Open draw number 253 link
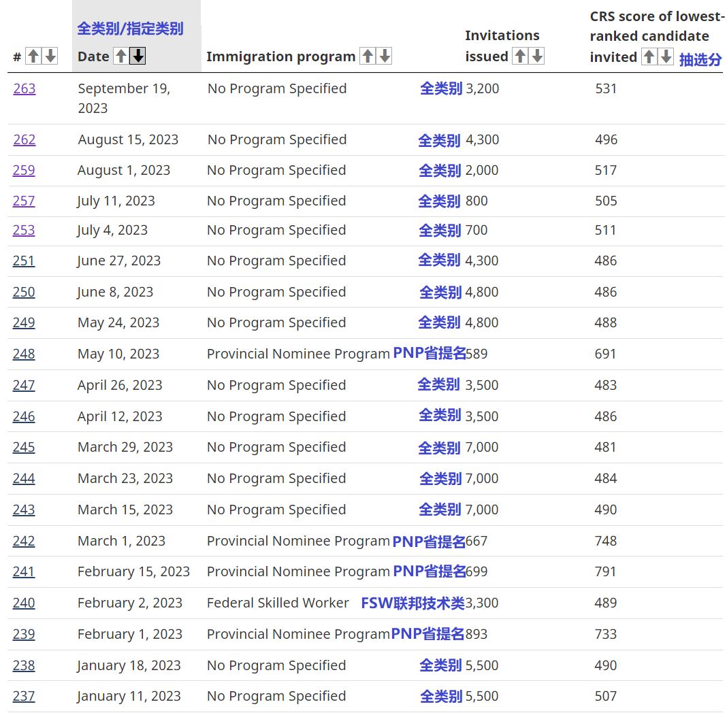The width and height of the screenshot is (727, 715). pyautogui.click(x=24, y=230)
